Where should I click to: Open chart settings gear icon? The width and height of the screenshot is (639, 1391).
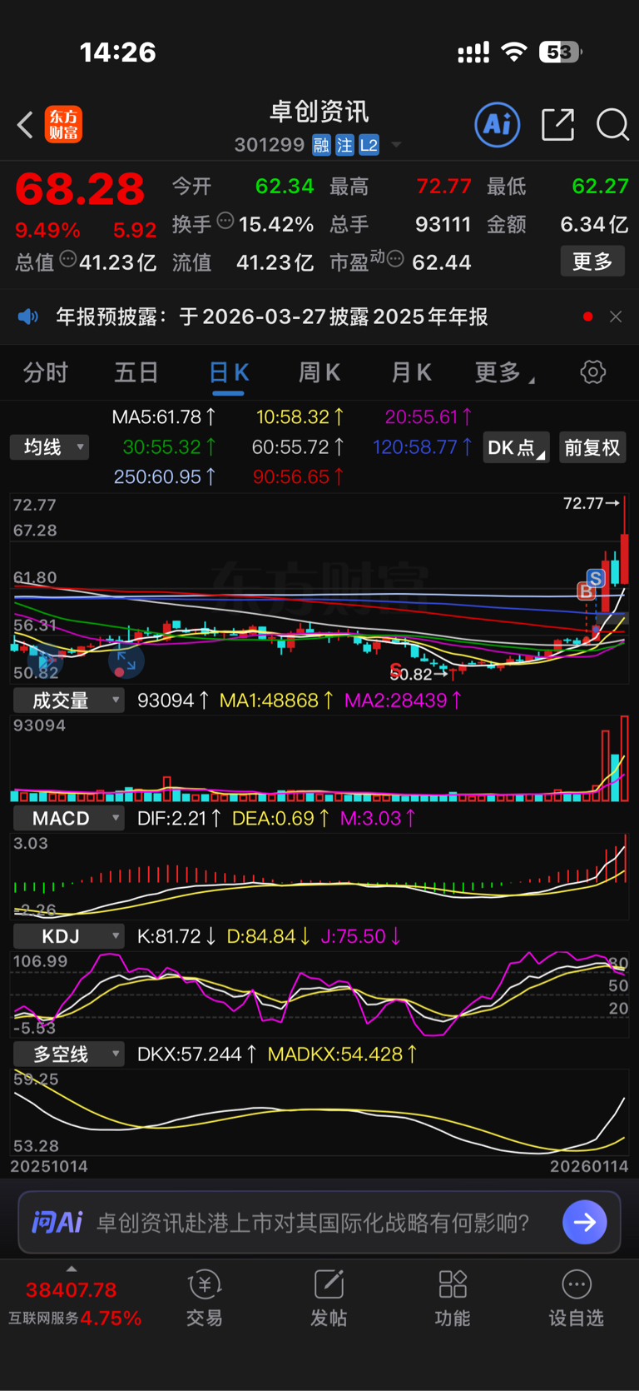(593, 371)
